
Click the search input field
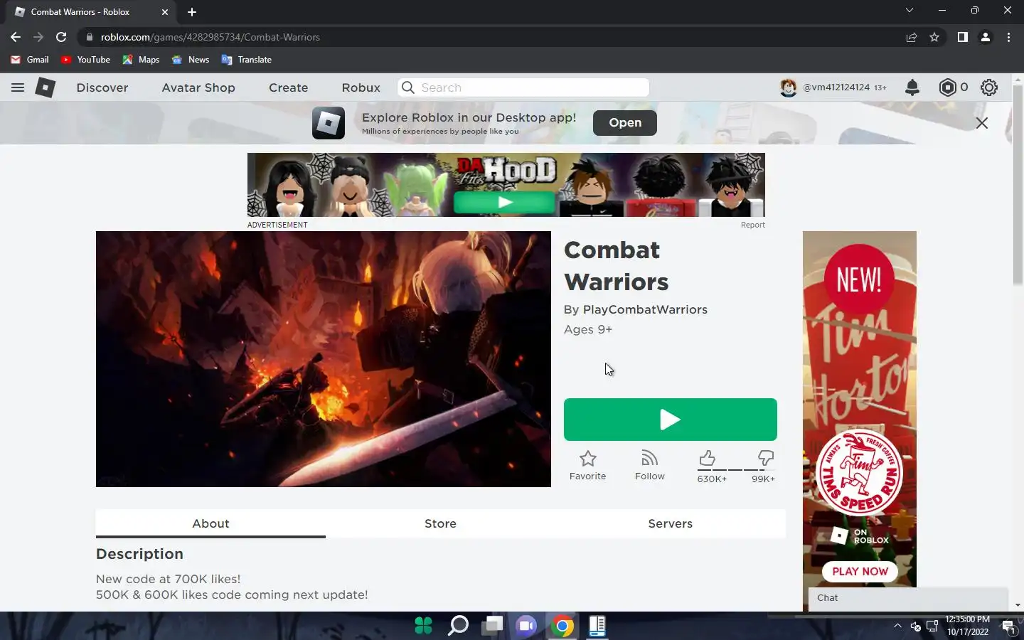[x=523, y=87]
